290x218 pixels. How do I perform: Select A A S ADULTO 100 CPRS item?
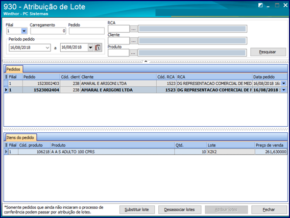pos(112,152)
